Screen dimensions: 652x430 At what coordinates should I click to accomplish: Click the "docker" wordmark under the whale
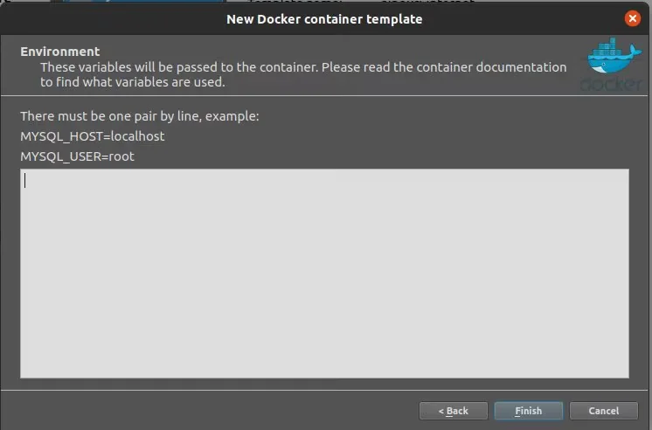tap(607, 85)
